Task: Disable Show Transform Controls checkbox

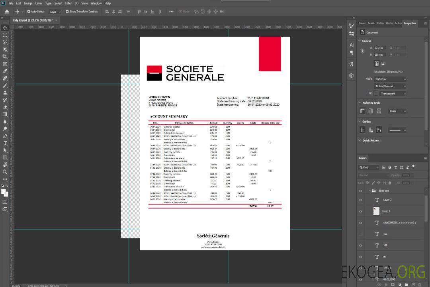Action: [x=67, y=12]
